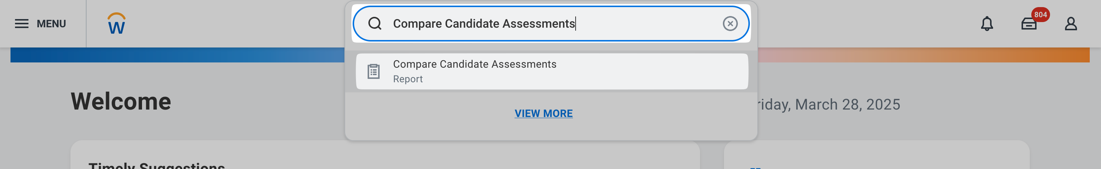1101x169 pixels.
Task: Click the "Report" subtitle under the result
Action: (x=408, y=79)
